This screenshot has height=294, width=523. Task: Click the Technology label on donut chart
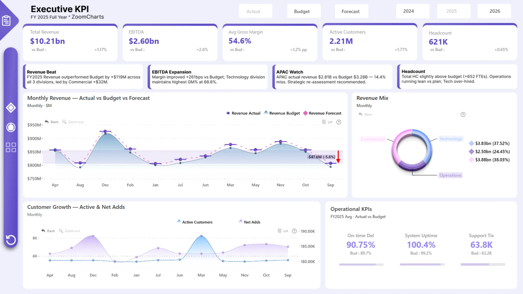(451, 139)
